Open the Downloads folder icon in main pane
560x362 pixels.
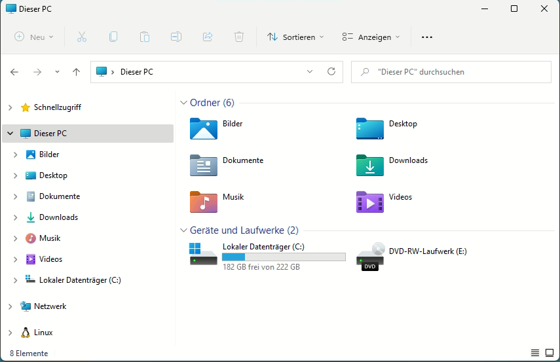[370, 166]
